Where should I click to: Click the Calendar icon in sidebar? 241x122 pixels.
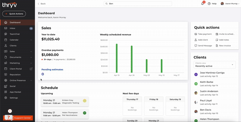6,40
